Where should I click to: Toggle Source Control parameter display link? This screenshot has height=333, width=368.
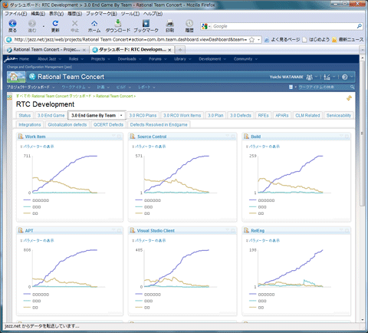coord(149,147)
